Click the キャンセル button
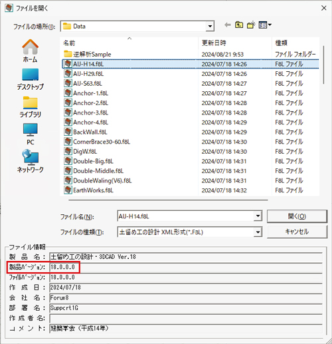 click(x=297, y=232)
